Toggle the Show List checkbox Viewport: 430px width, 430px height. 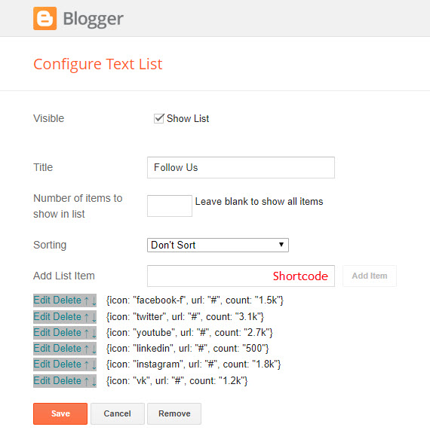pos(159,118)
